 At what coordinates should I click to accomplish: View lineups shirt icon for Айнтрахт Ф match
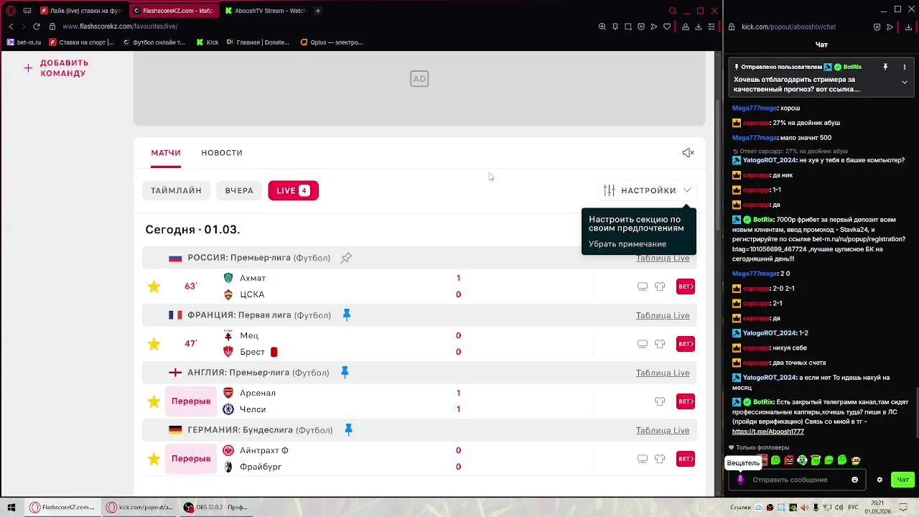(660, 459)
